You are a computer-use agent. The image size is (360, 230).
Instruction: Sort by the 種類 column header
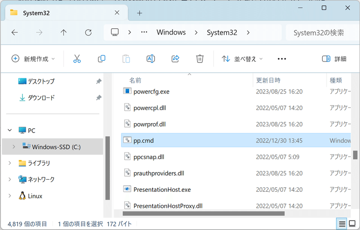point(336,80)
